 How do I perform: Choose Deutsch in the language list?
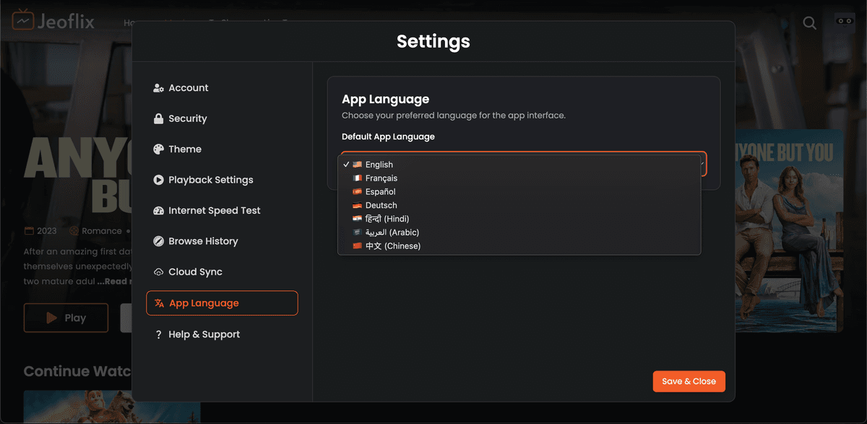381,205
